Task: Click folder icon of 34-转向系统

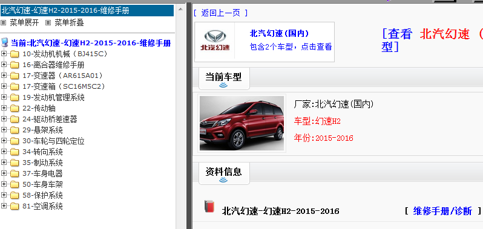Action: pos(15,152)
